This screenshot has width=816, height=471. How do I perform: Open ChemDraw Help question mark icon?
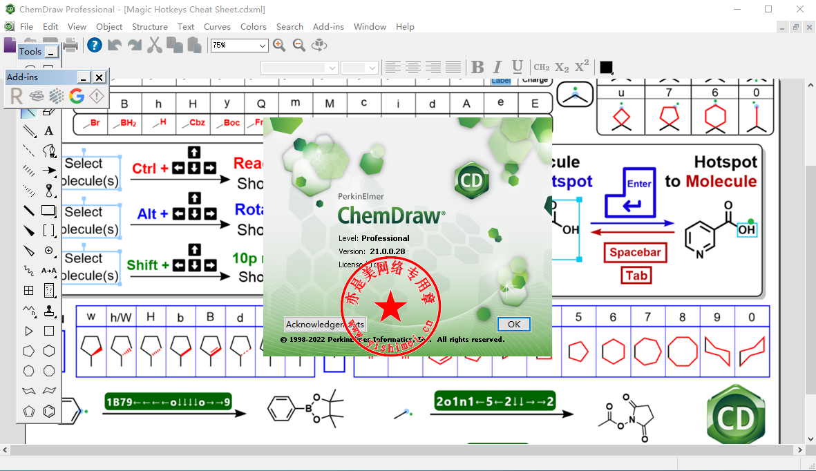pyautogui.click(x=94, y=46)
